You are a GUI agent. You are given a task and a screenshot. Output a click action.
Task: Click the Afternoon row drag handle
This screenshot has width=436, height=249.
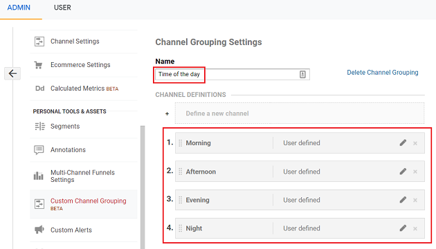click(181, 172)
